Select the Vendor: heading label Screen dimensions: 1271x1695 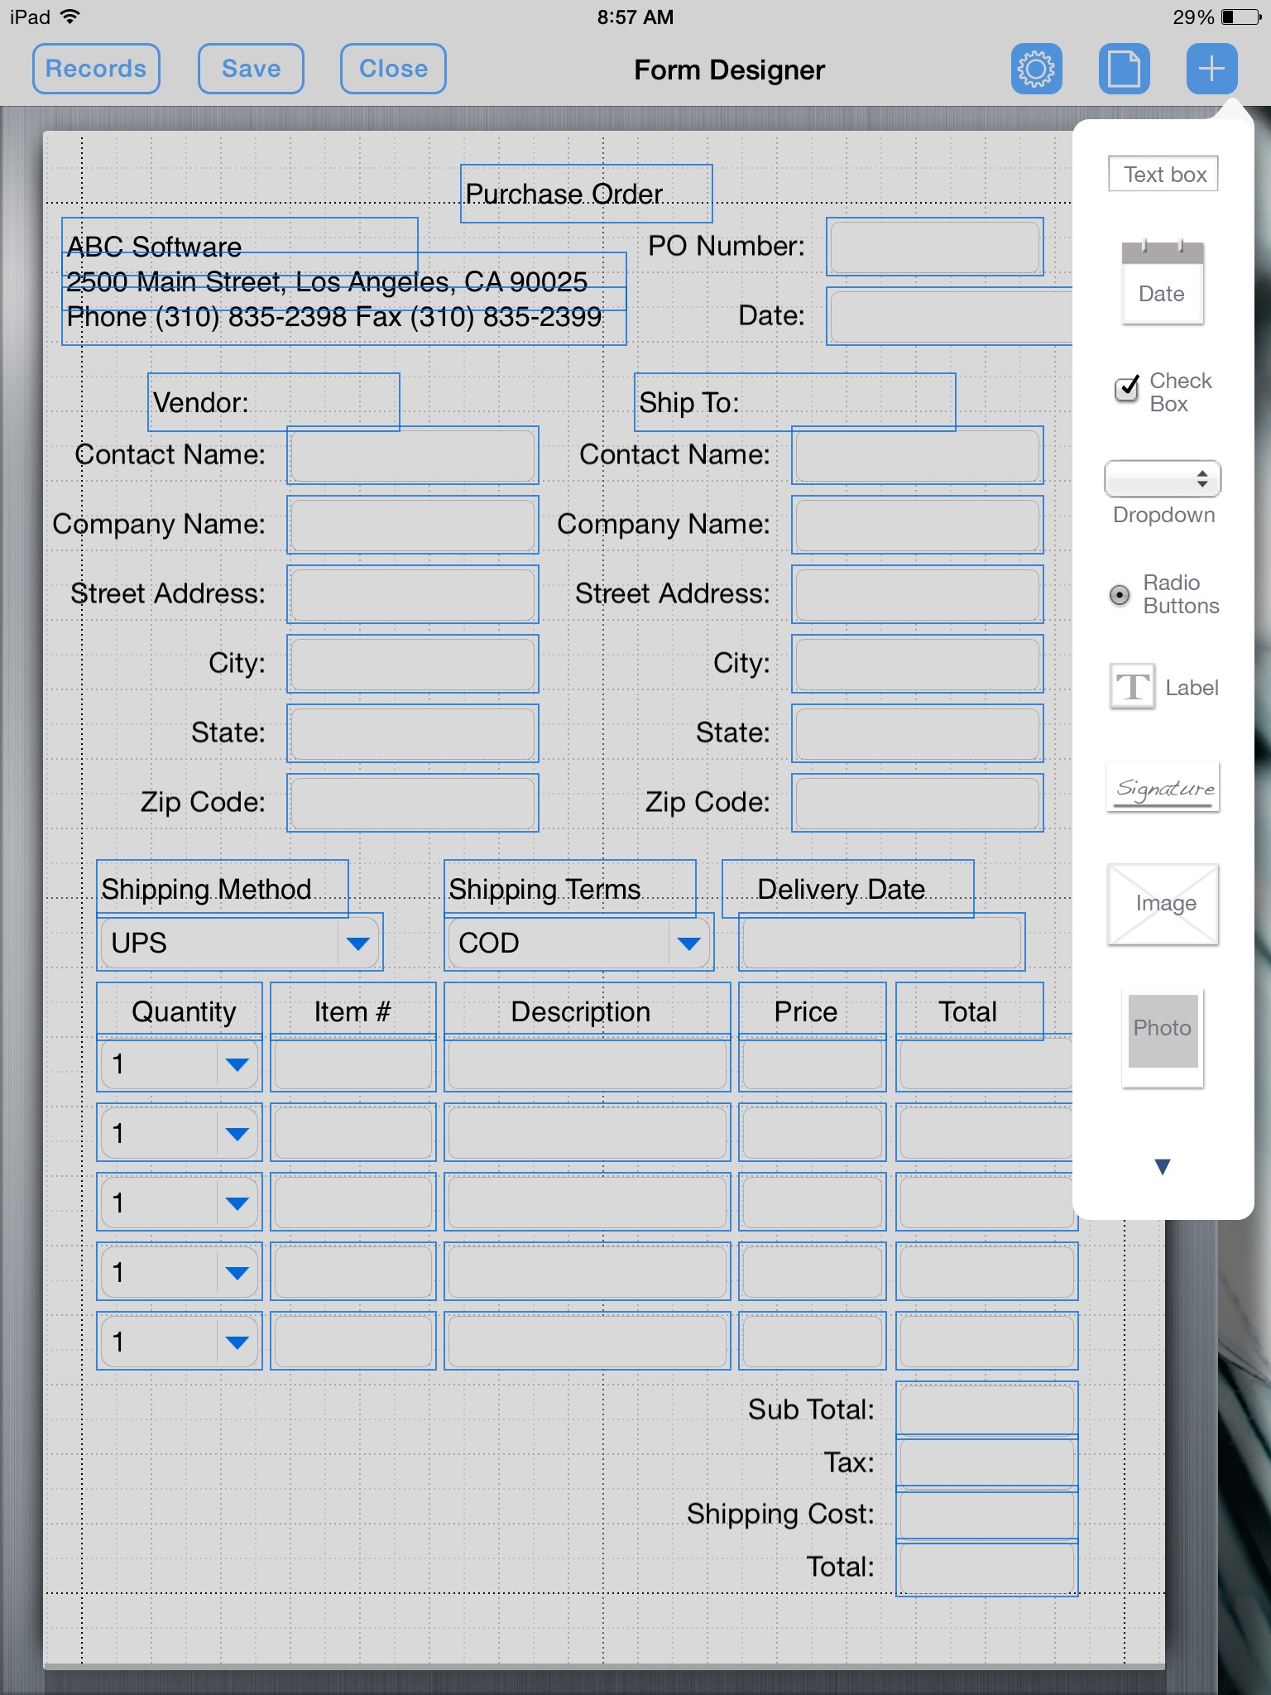click(274, 402)
